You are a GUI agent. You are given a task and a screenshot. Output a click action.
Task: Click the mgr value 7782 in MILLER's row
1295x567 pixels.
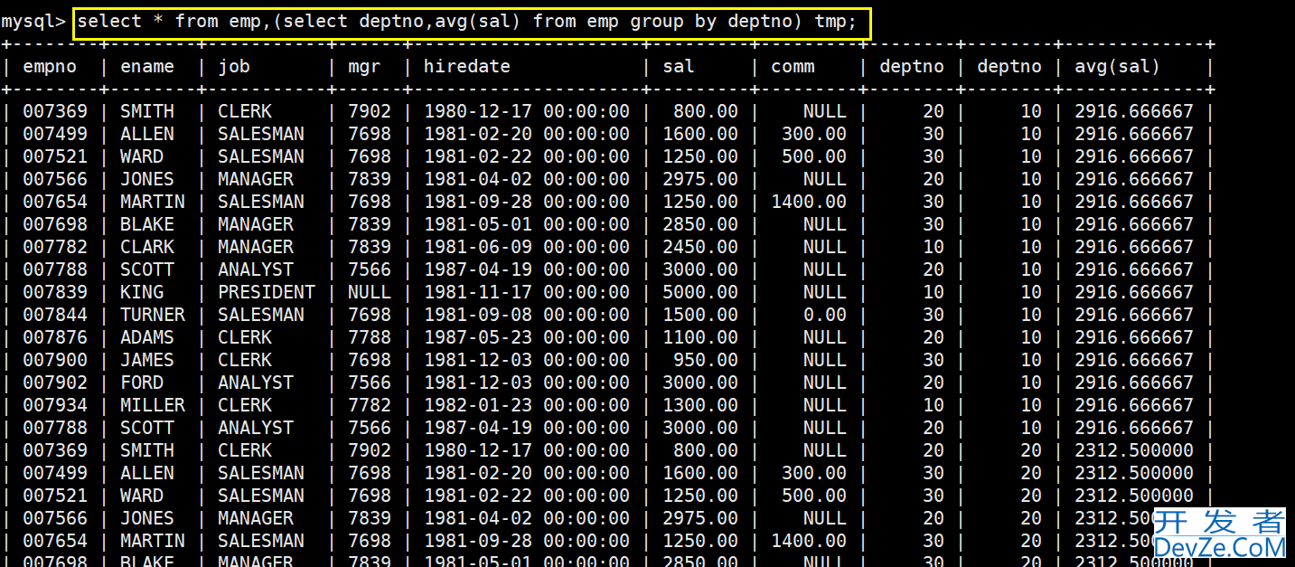370,405
